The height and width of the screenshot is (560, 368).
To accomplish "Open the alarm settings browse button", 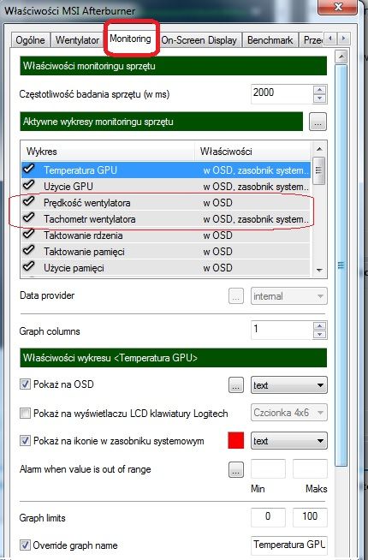I will click(x=236, y=469).
